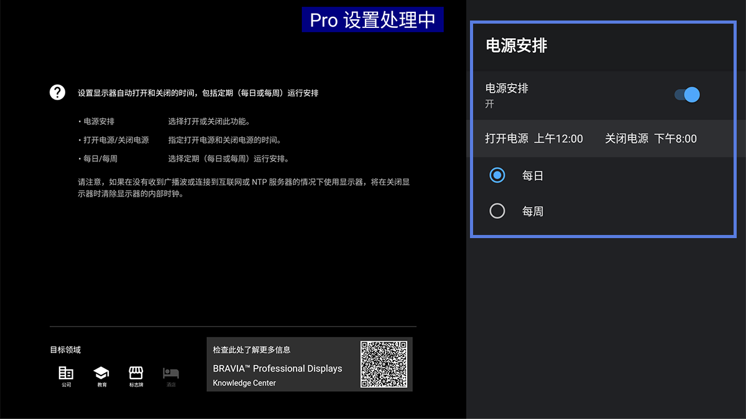
Task: Select the 每日 radio button
Action: point(497,176)
